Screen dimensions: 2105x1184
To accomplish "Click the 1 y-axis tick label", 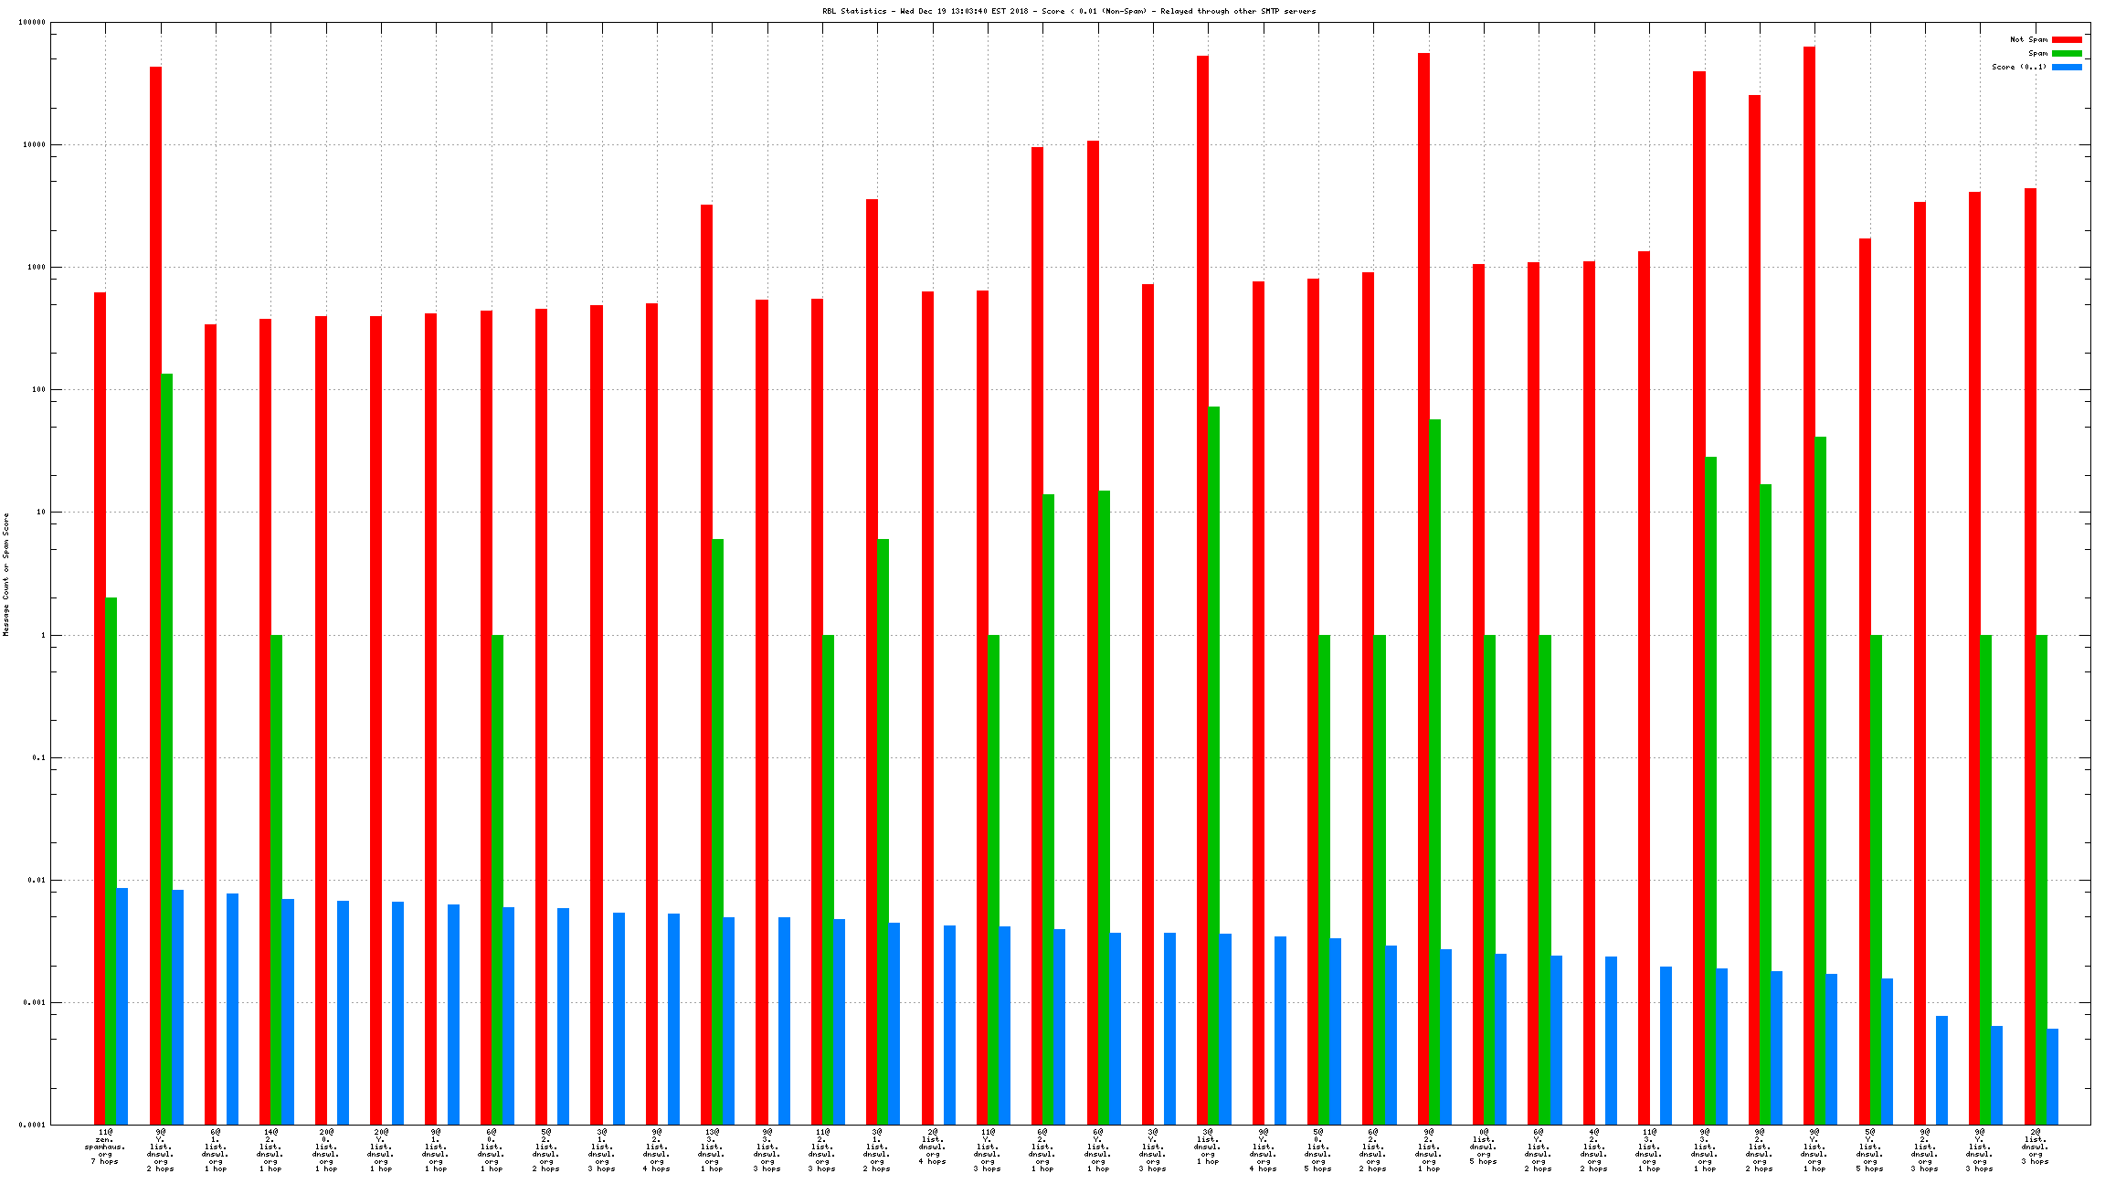I will (x=41, y=635).
